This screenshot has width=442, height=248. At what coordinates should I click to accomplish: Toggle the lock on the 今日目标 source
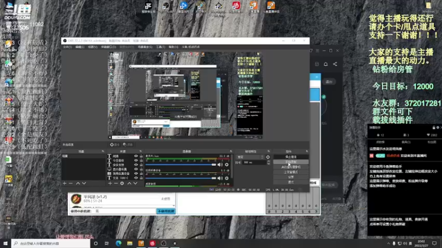(x=141, y=160)
